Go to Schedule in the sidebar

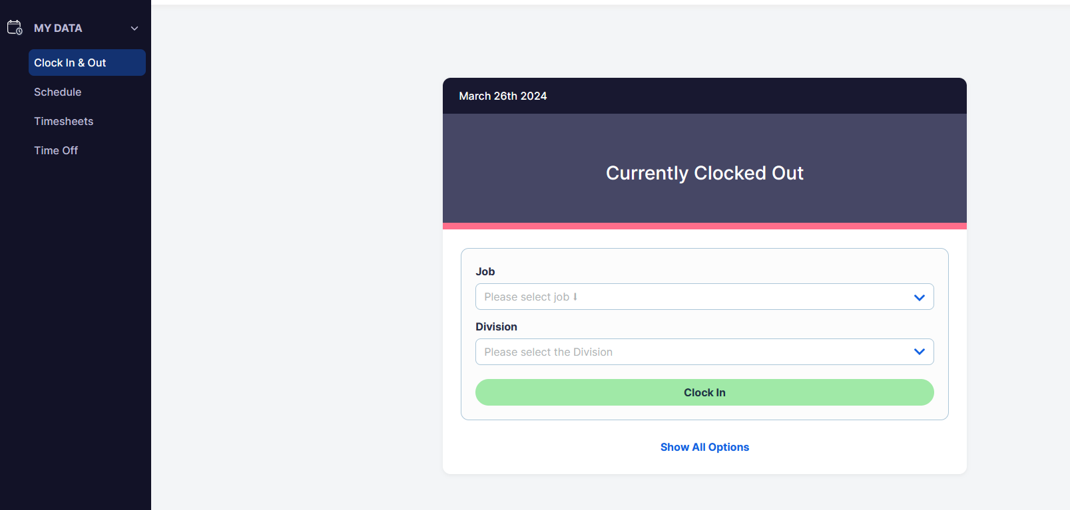pos(58,92)
